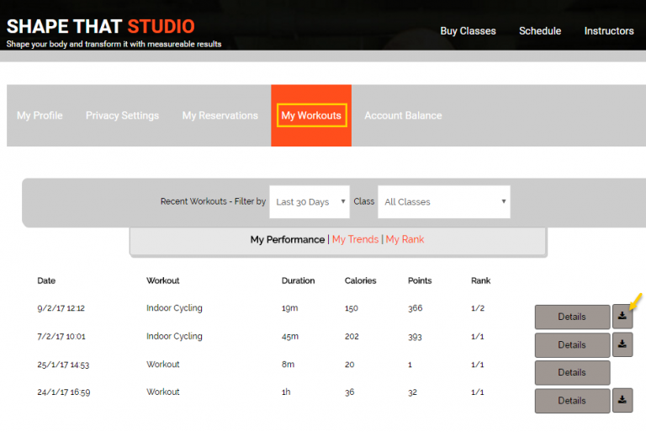Download the 7/2/17 Indoor Cycling workout

click(622, 344)
